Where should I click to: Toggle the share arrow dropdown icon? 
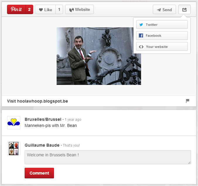pos(184,9)
